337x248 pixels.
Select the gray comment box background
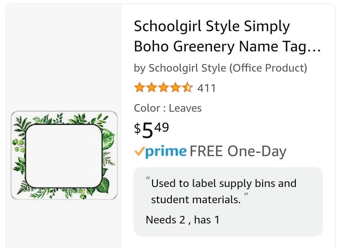click(x=228, y=202)
